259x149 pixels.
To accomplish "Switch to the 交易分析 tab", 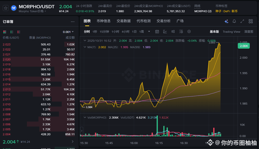I will point(164,21).
